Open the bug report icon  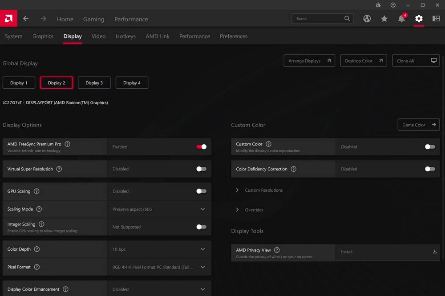(378, 5)
